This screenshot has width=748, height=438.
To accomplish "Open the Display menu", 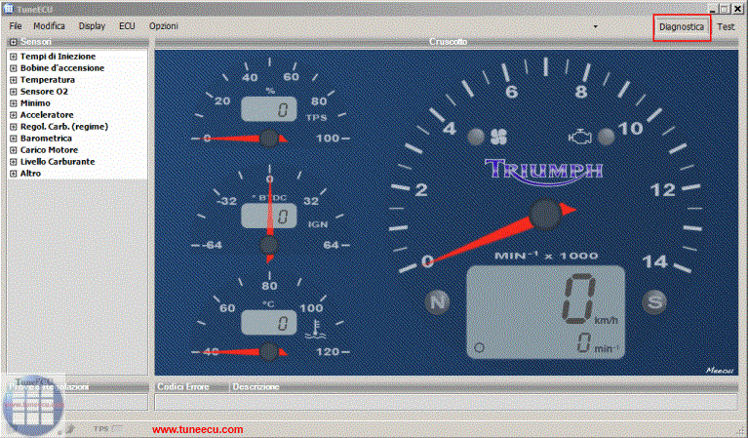I will click(x=92, y=25).
